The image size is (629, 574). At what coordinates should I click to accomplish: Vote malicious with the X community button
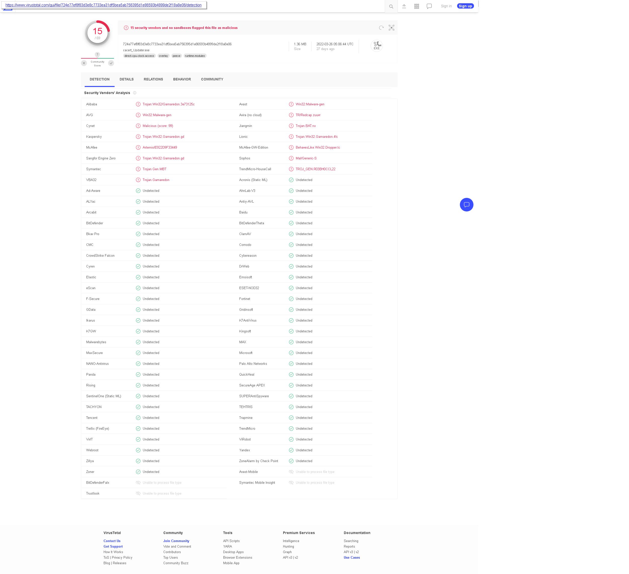[x=84, y=63]
